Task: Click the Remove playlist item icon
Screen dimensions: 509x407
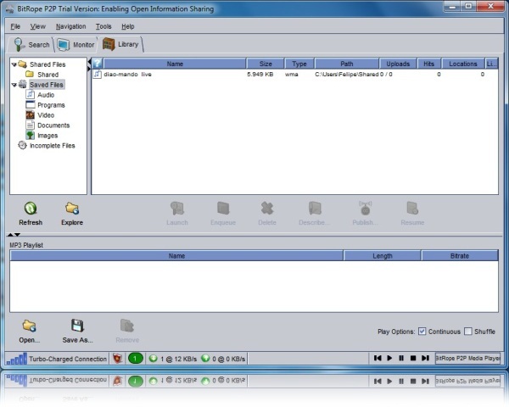Action: pyautogui.click(x=127, y=326)
